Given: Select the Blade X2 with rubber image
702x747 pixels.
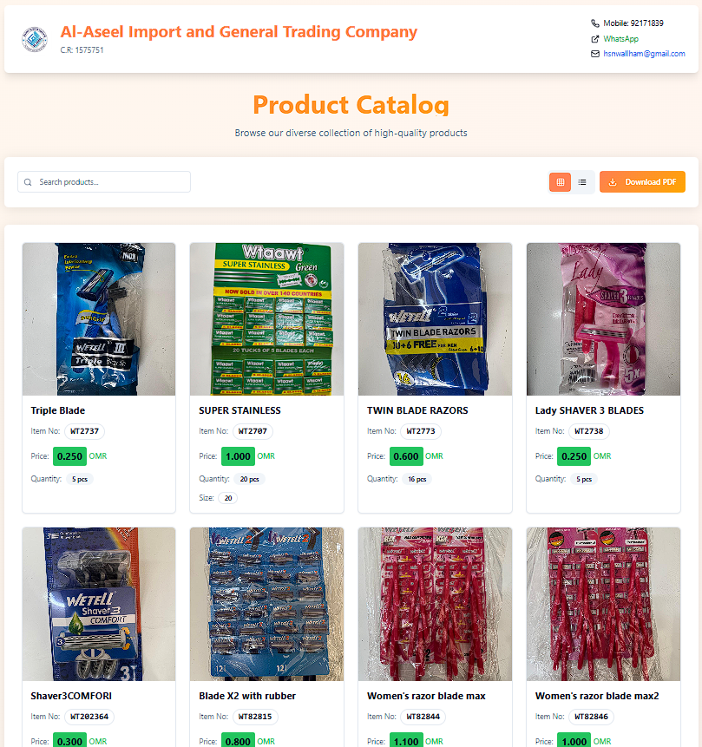Looking at the screenshot, I should point(266,604).
